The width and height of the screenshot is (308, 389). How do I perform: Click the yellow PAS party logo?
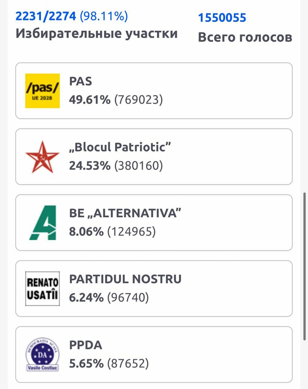tap(42, 91)
